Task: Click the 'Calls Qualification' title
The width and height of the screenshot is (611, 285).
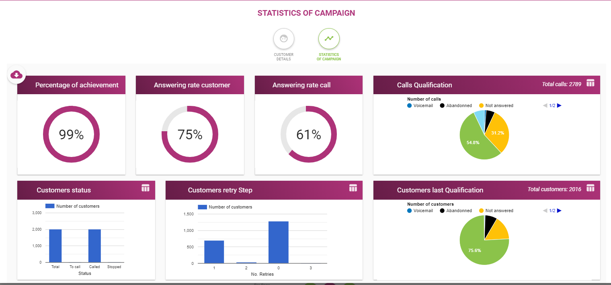Action: point(424,85)
